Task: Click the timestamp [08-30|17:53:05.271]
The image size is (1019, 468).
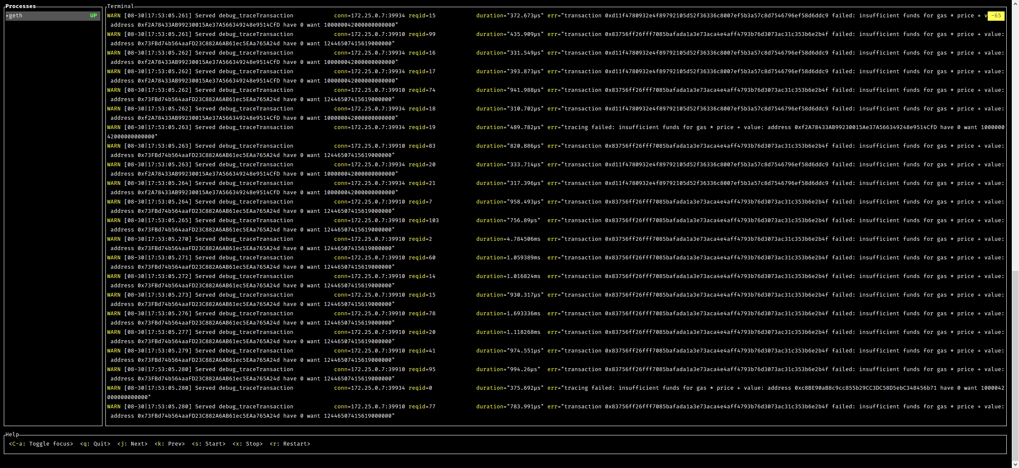Action: [x=158, y=258]
